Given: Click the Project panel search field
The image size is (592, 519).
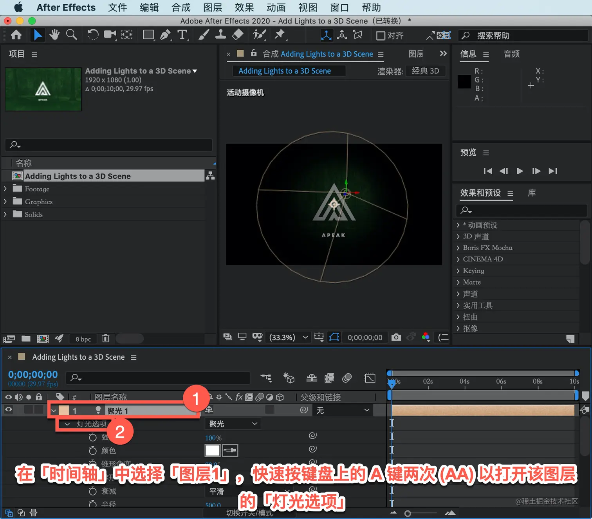Looking at the screenshot, I should click(108, 145).
